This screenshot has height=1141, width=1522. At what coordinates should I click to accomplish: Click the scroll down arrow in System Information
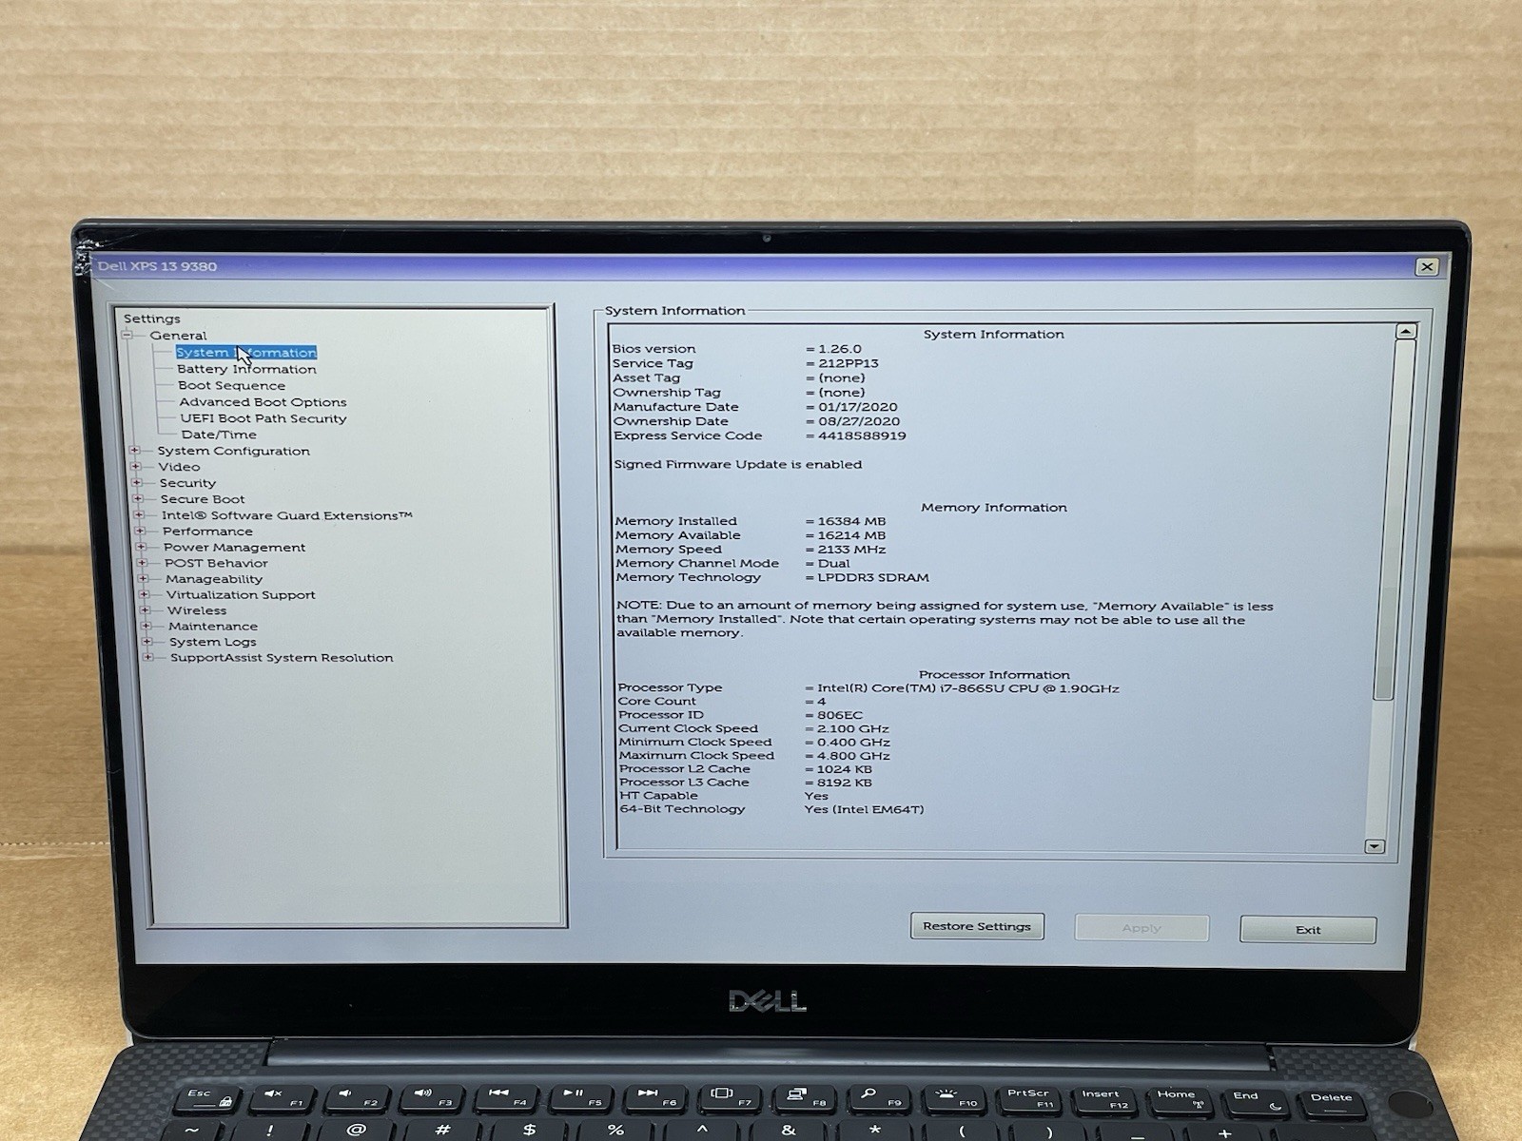(1374, 846)
